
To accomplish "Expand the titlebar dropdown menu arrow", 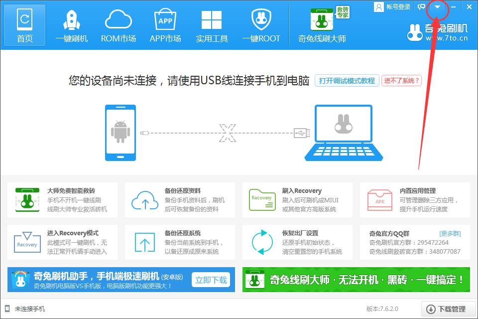I will tap(438, 7).
